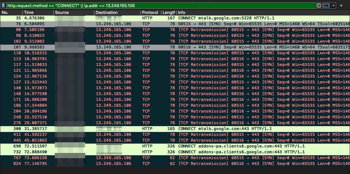Select packet 148 at 14.977598
Viewport: 350px width, 174px height.
pyautogui.click(x=175, y=93)
